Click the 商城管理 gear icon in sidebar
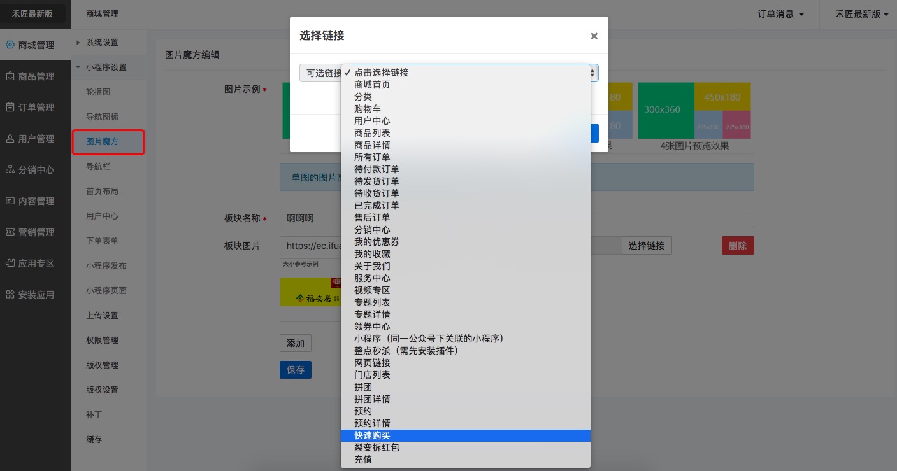This screenshot has height=471, width=897. (x=10, y=45)
